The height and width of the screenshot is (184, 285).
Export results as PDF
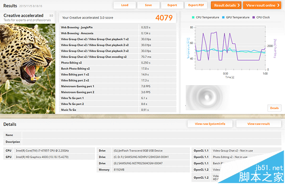[196, 5]
